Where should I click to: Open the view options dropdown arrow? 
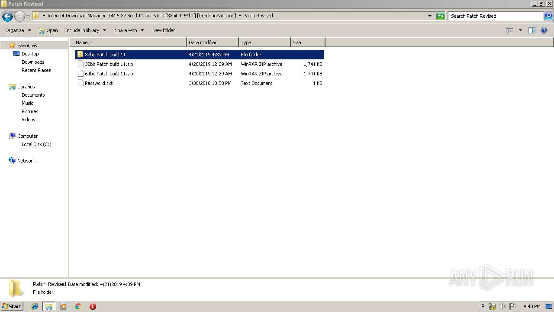(520, 30)
